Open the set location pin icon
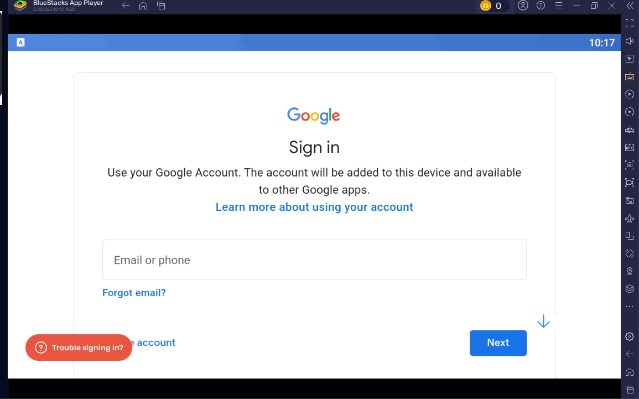The width and height of the screenshot is (639, 399). [x=630, y=271]
